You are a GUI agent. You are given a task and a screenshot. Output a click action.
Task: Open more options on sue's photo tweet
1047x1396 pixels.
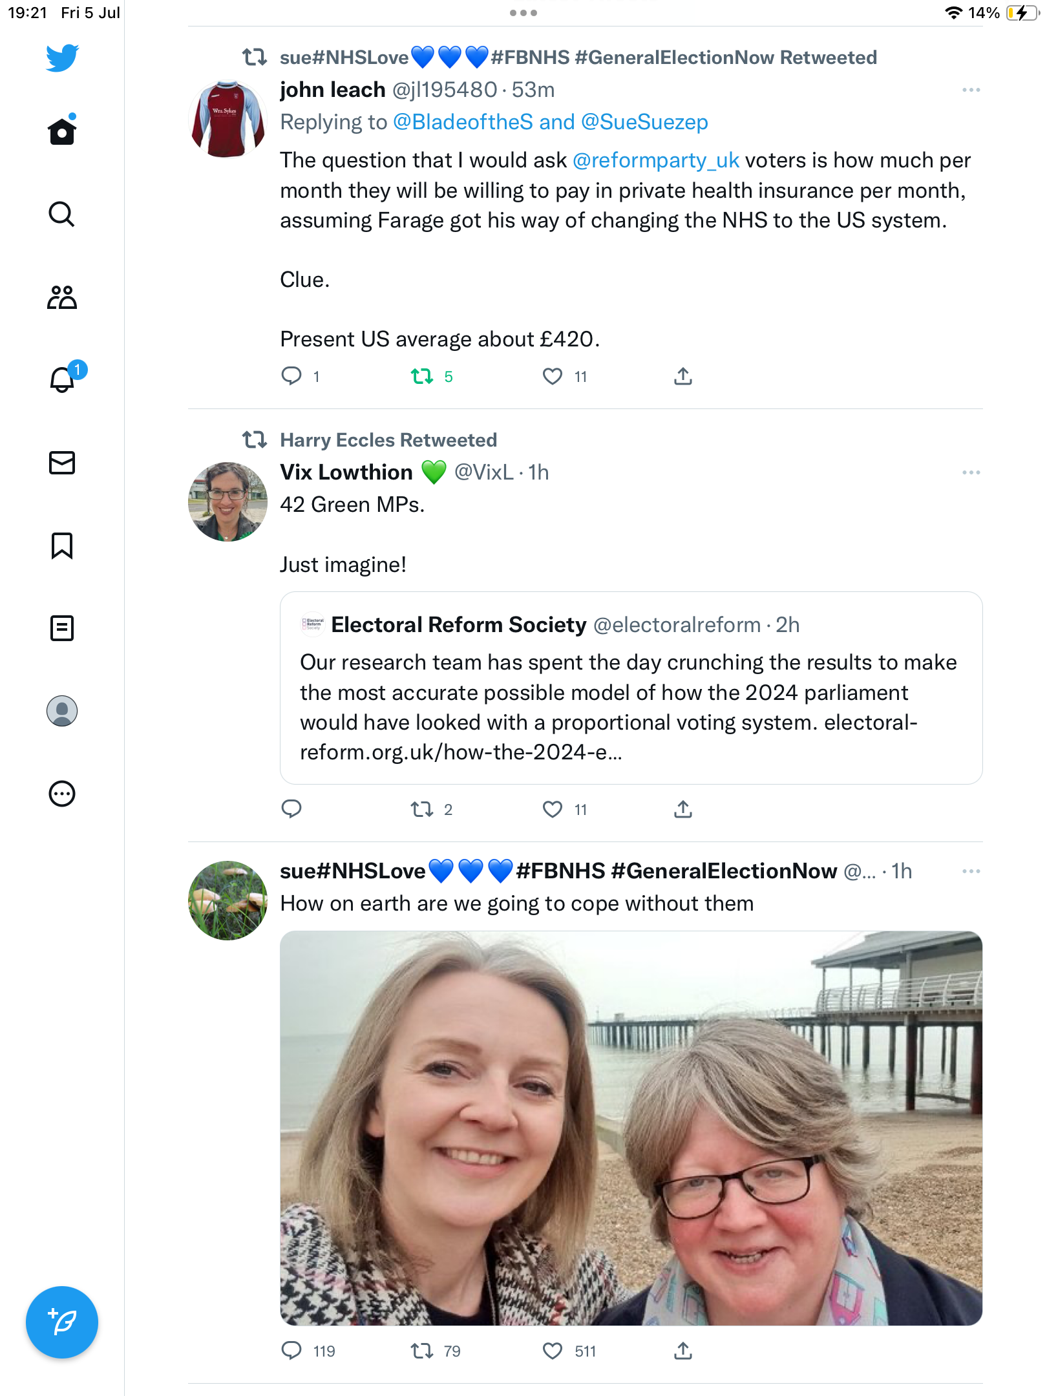[971, 871]
